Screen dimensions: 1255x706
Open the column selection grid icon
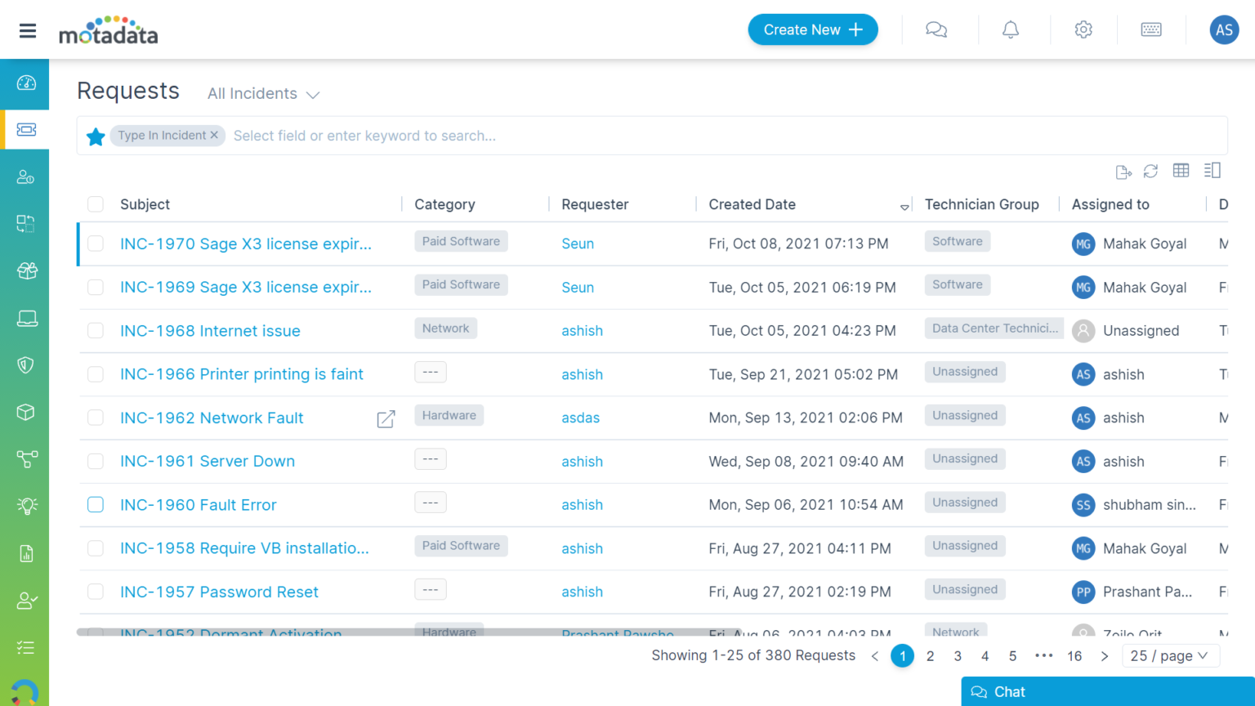1181,170
